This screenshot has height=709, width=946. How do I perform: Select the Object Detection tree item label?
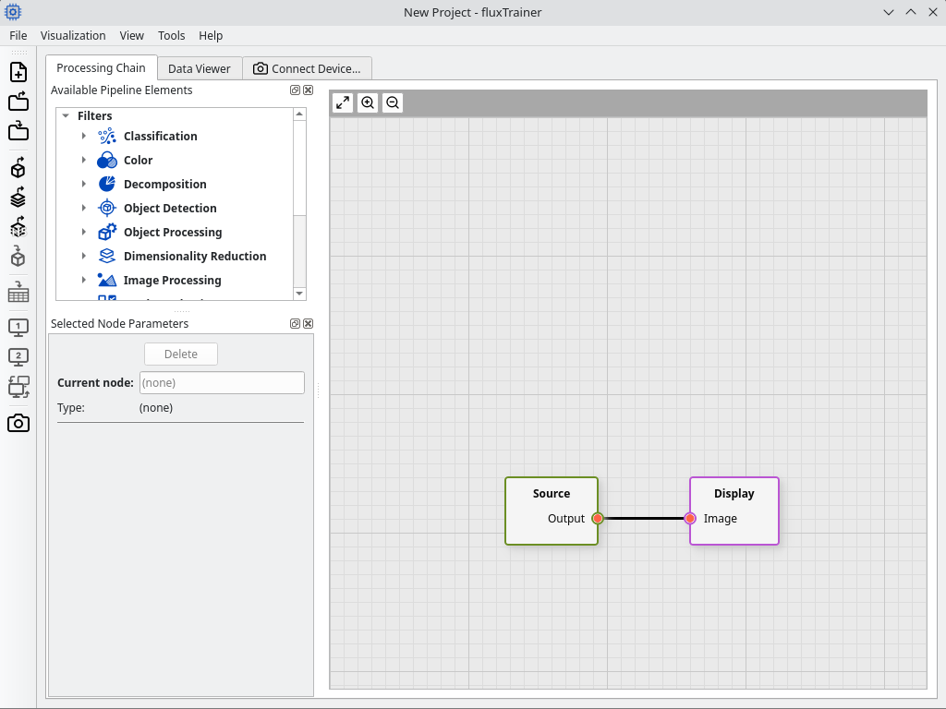pyautogui.click(x=170, y=208)
